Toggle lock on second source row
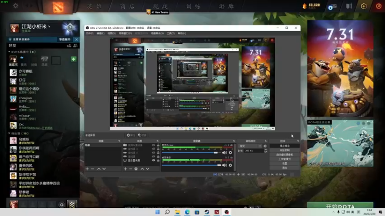Image resolution: width=385 pixels, height=216 pixels. [x=158, y=149]
